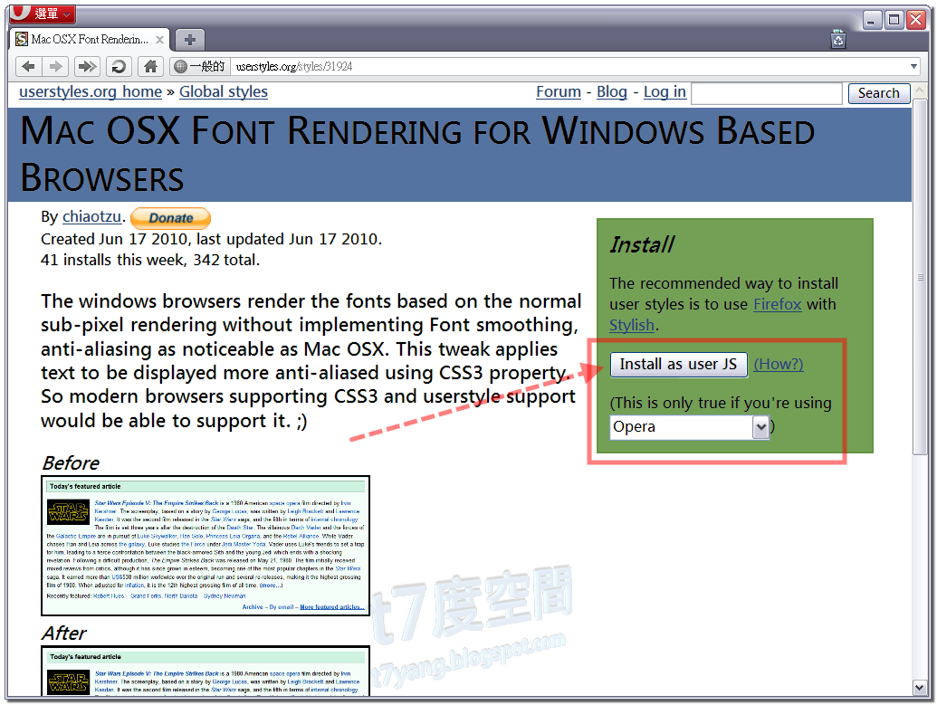
Task: Go forward with the forward arrow
Action: pyautogui.click(x=55, y=66)
